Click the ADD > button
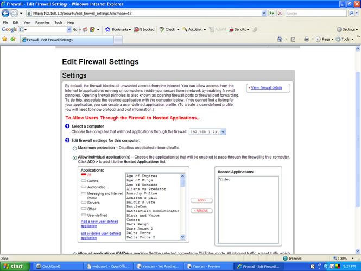Image resolution: width=361 pixels, height=271 pixels. (201, 200)
